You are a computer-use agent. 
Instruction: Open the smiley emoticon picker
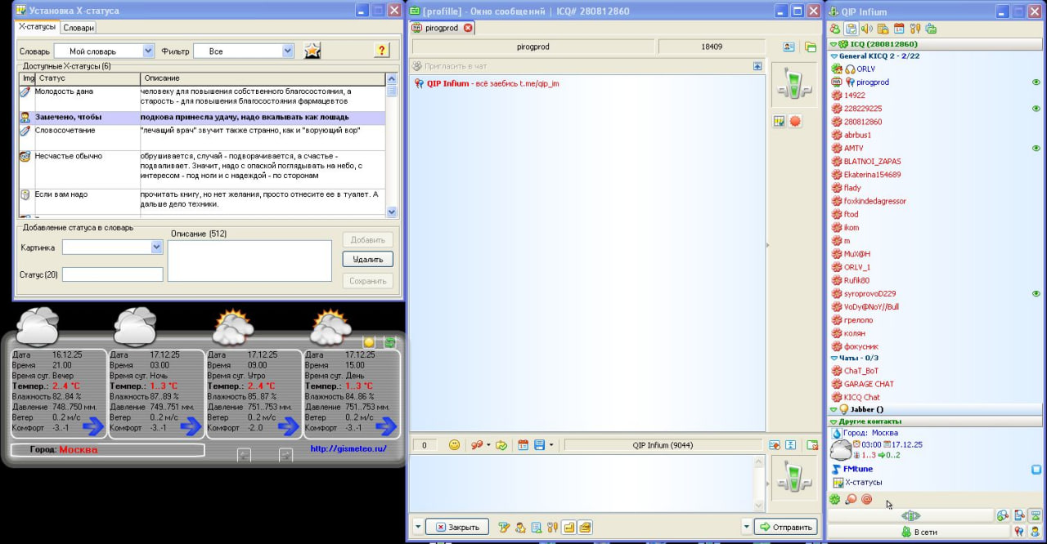tap(454, 445)
